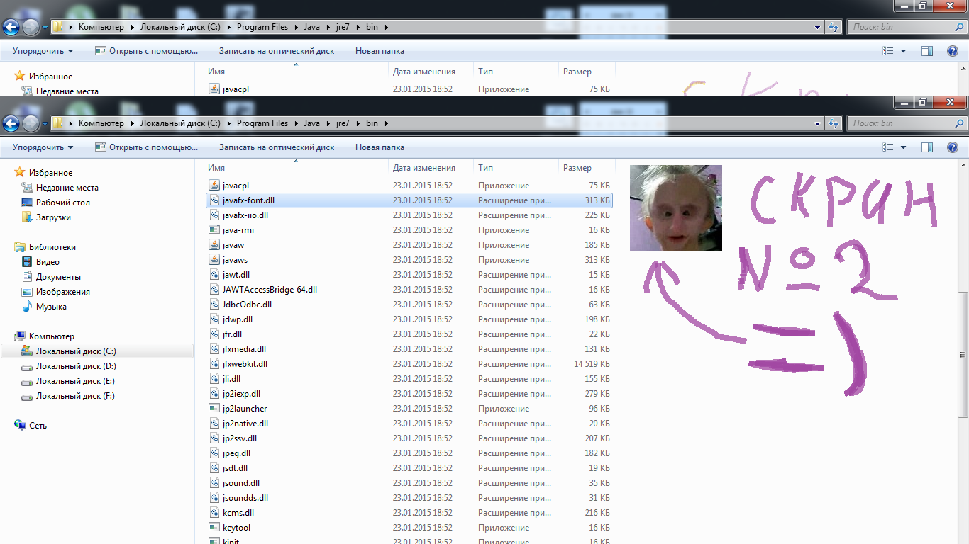Select the JdbcOdbc.dll file name

247,305
